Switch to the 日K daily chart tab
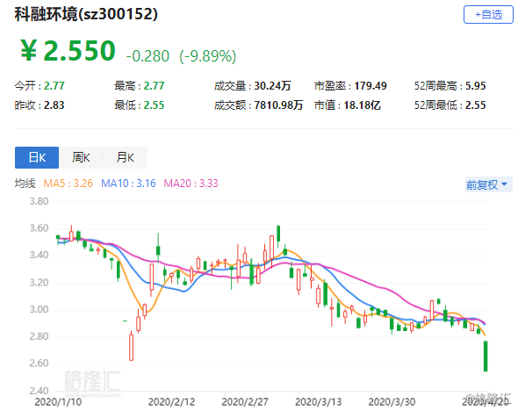This screenshot has height=411, width=518. tap(37, 157)
